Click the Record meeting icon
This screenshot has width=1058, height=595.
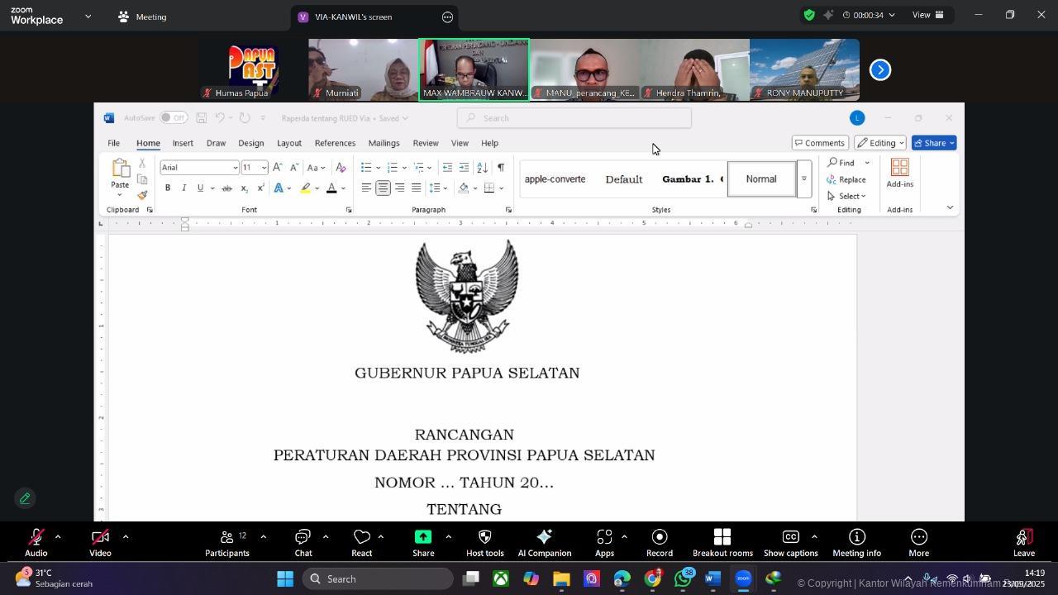[659, 543]
